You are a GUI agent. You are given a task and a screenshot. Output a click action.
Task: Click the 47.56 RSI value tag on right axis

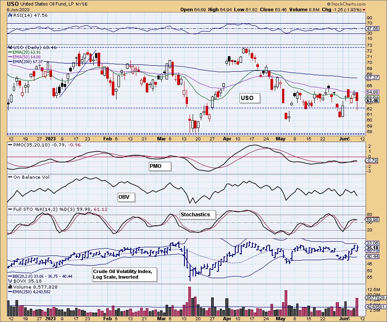pos(372,29)
